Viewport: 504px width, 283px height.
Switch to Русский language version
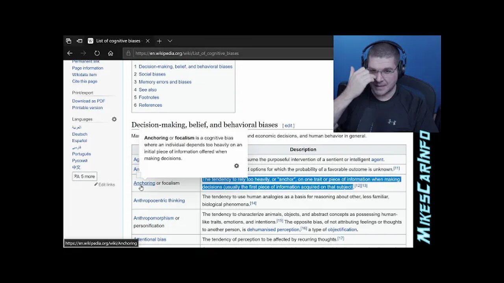click(x=80, y=161)
